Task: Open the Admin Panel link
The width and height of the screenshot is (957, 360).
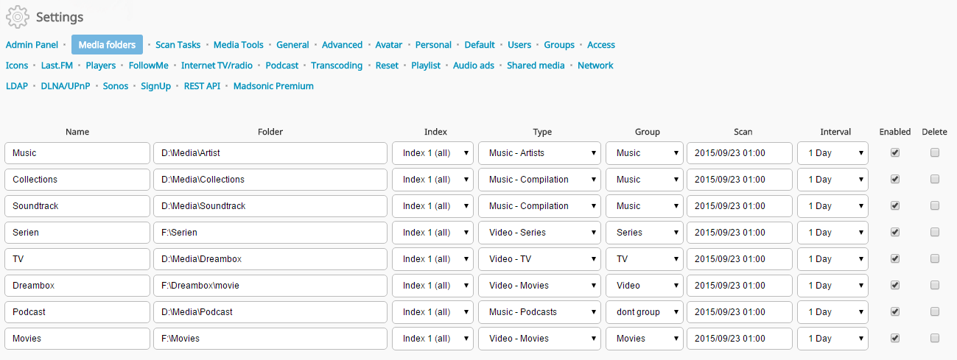Action: coord(32,45)
